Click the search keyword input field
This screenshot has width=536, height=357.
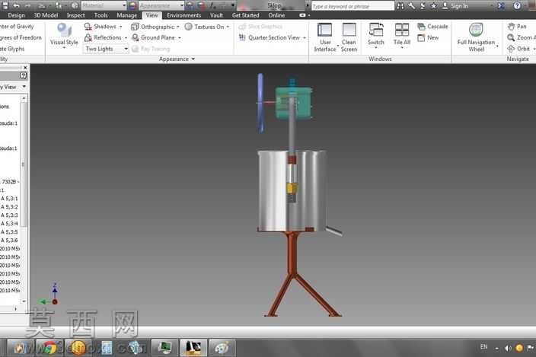point(353,6)
